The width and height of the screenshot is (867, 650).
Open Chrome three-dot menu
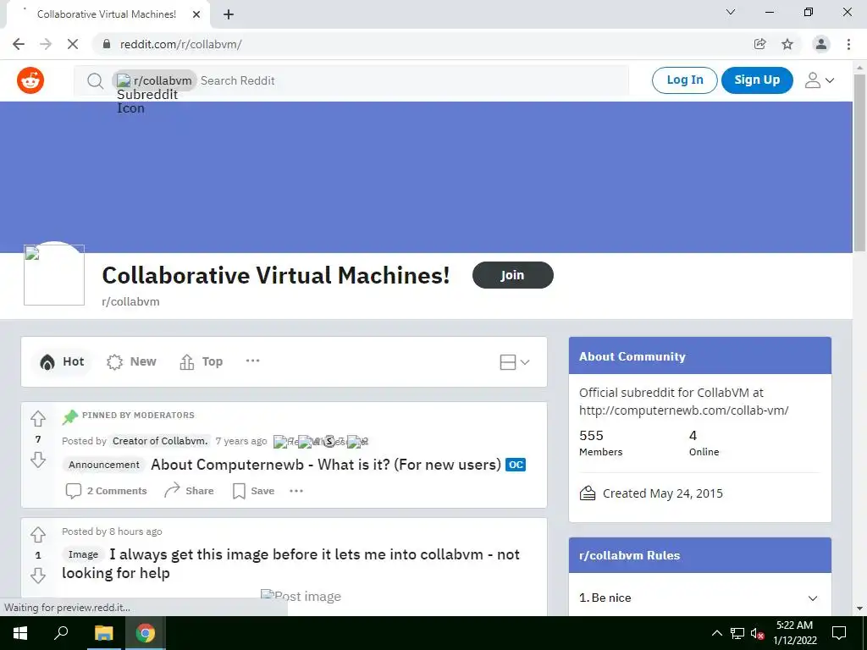848,44
